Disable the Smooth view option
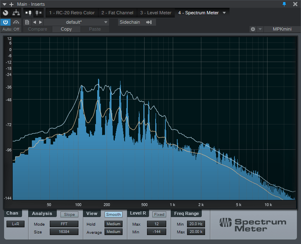 click(x=113, y=214)
